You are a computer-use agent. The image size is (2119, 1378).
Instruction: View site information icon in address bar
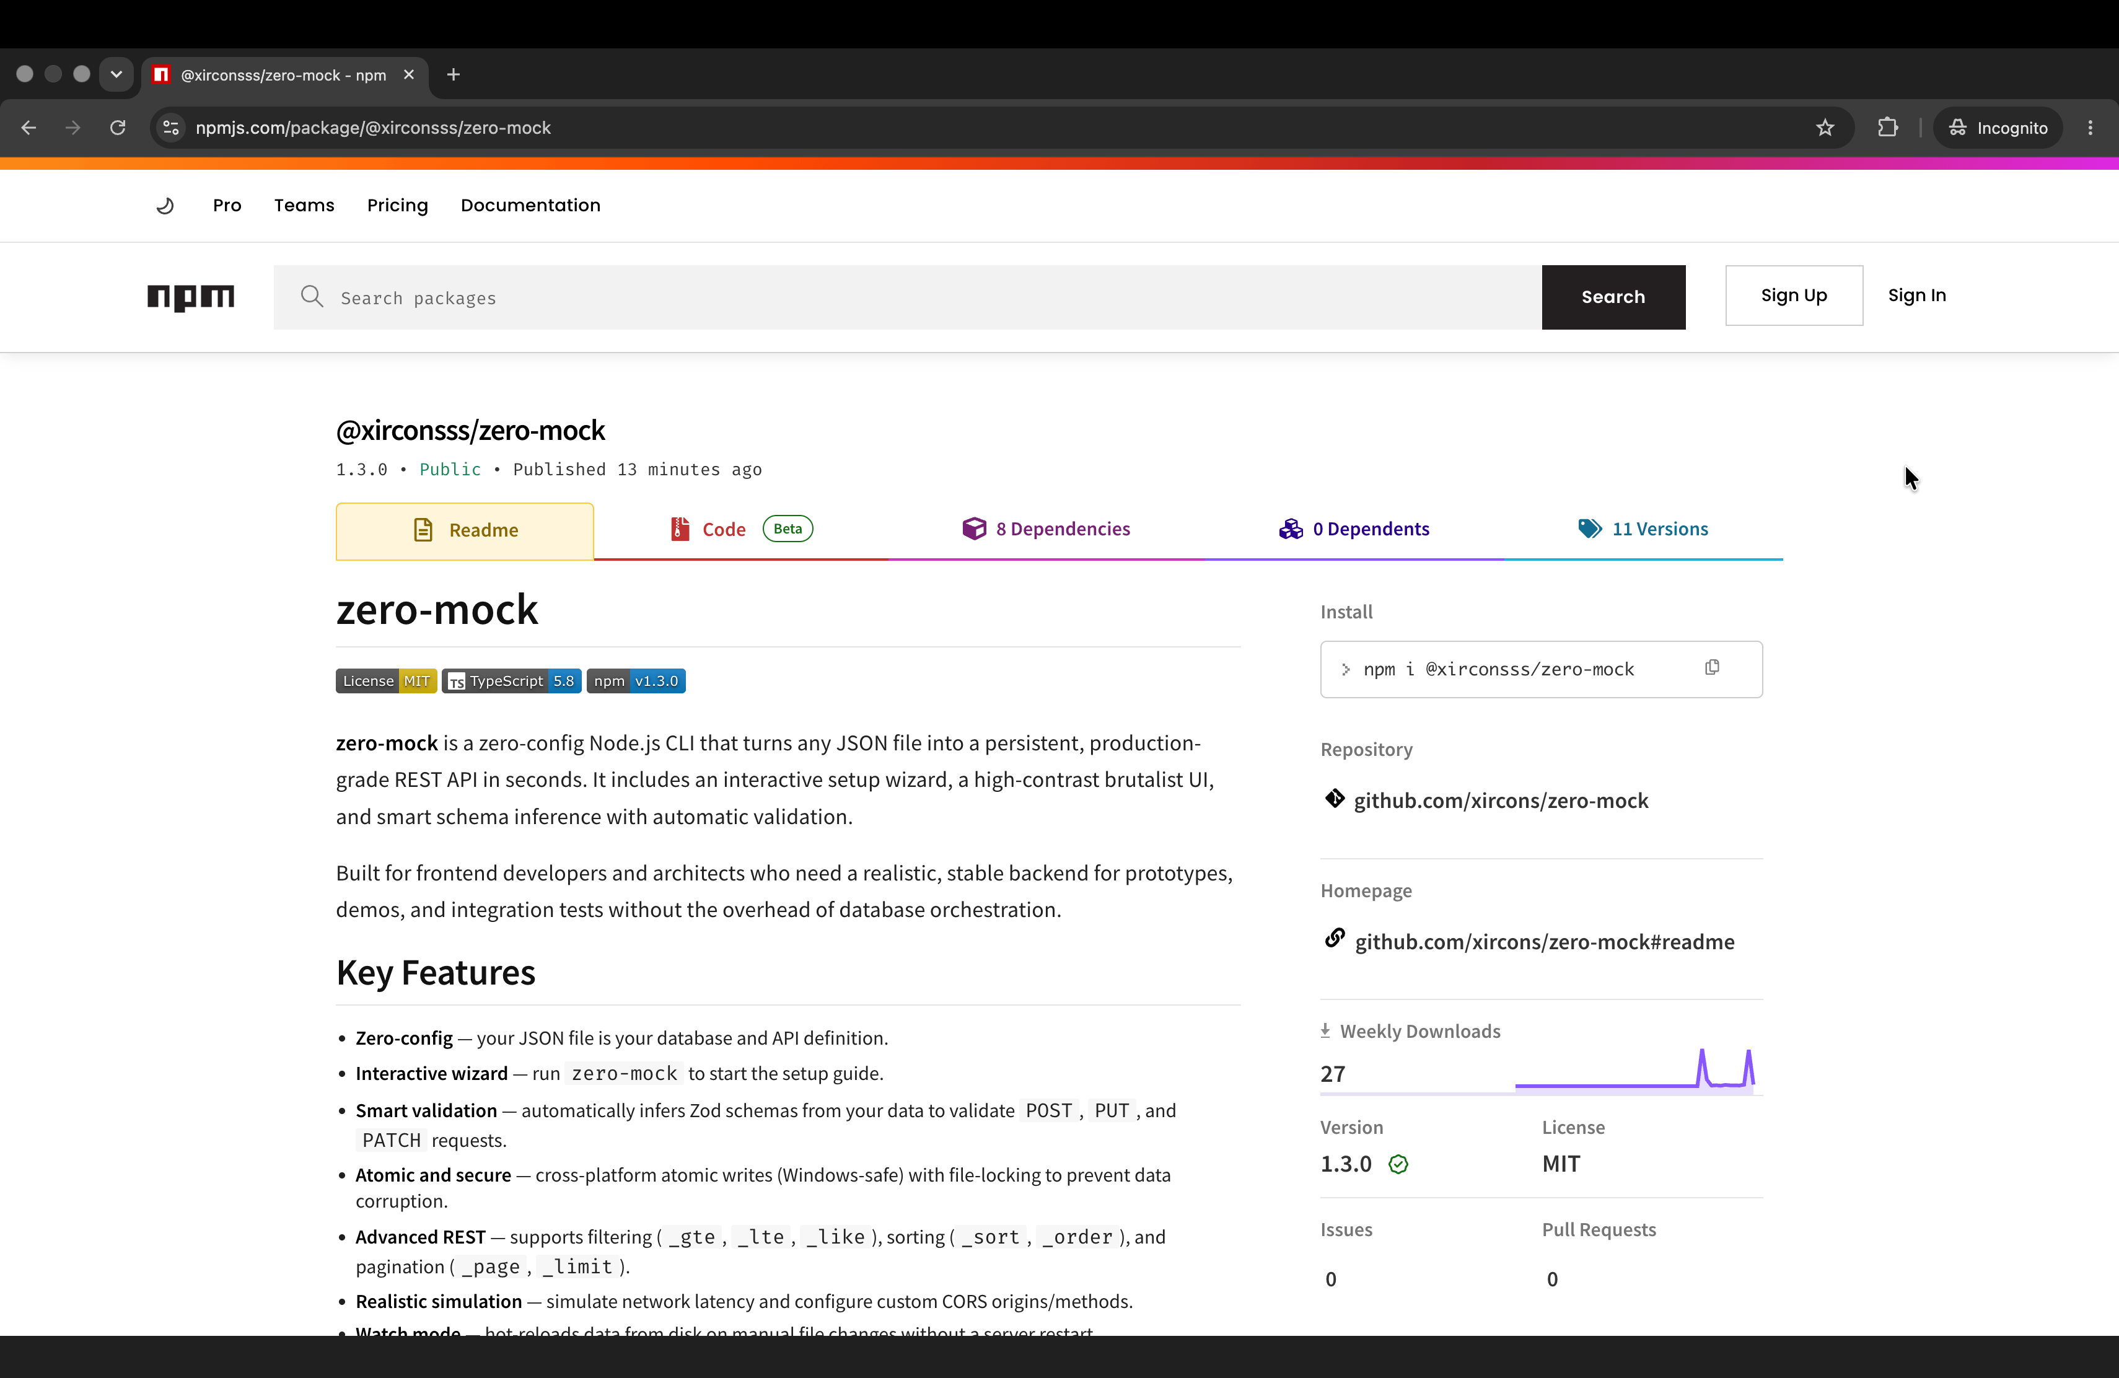click(x=171, y=127)
